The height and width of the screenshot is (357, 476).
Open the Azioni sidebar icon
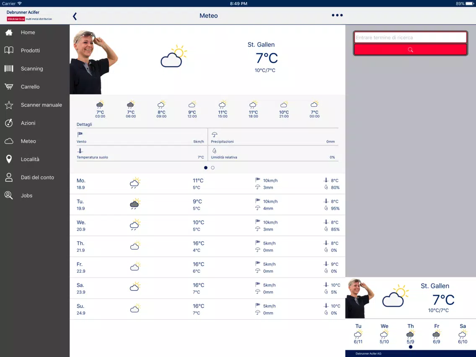(x=9, y=123)
